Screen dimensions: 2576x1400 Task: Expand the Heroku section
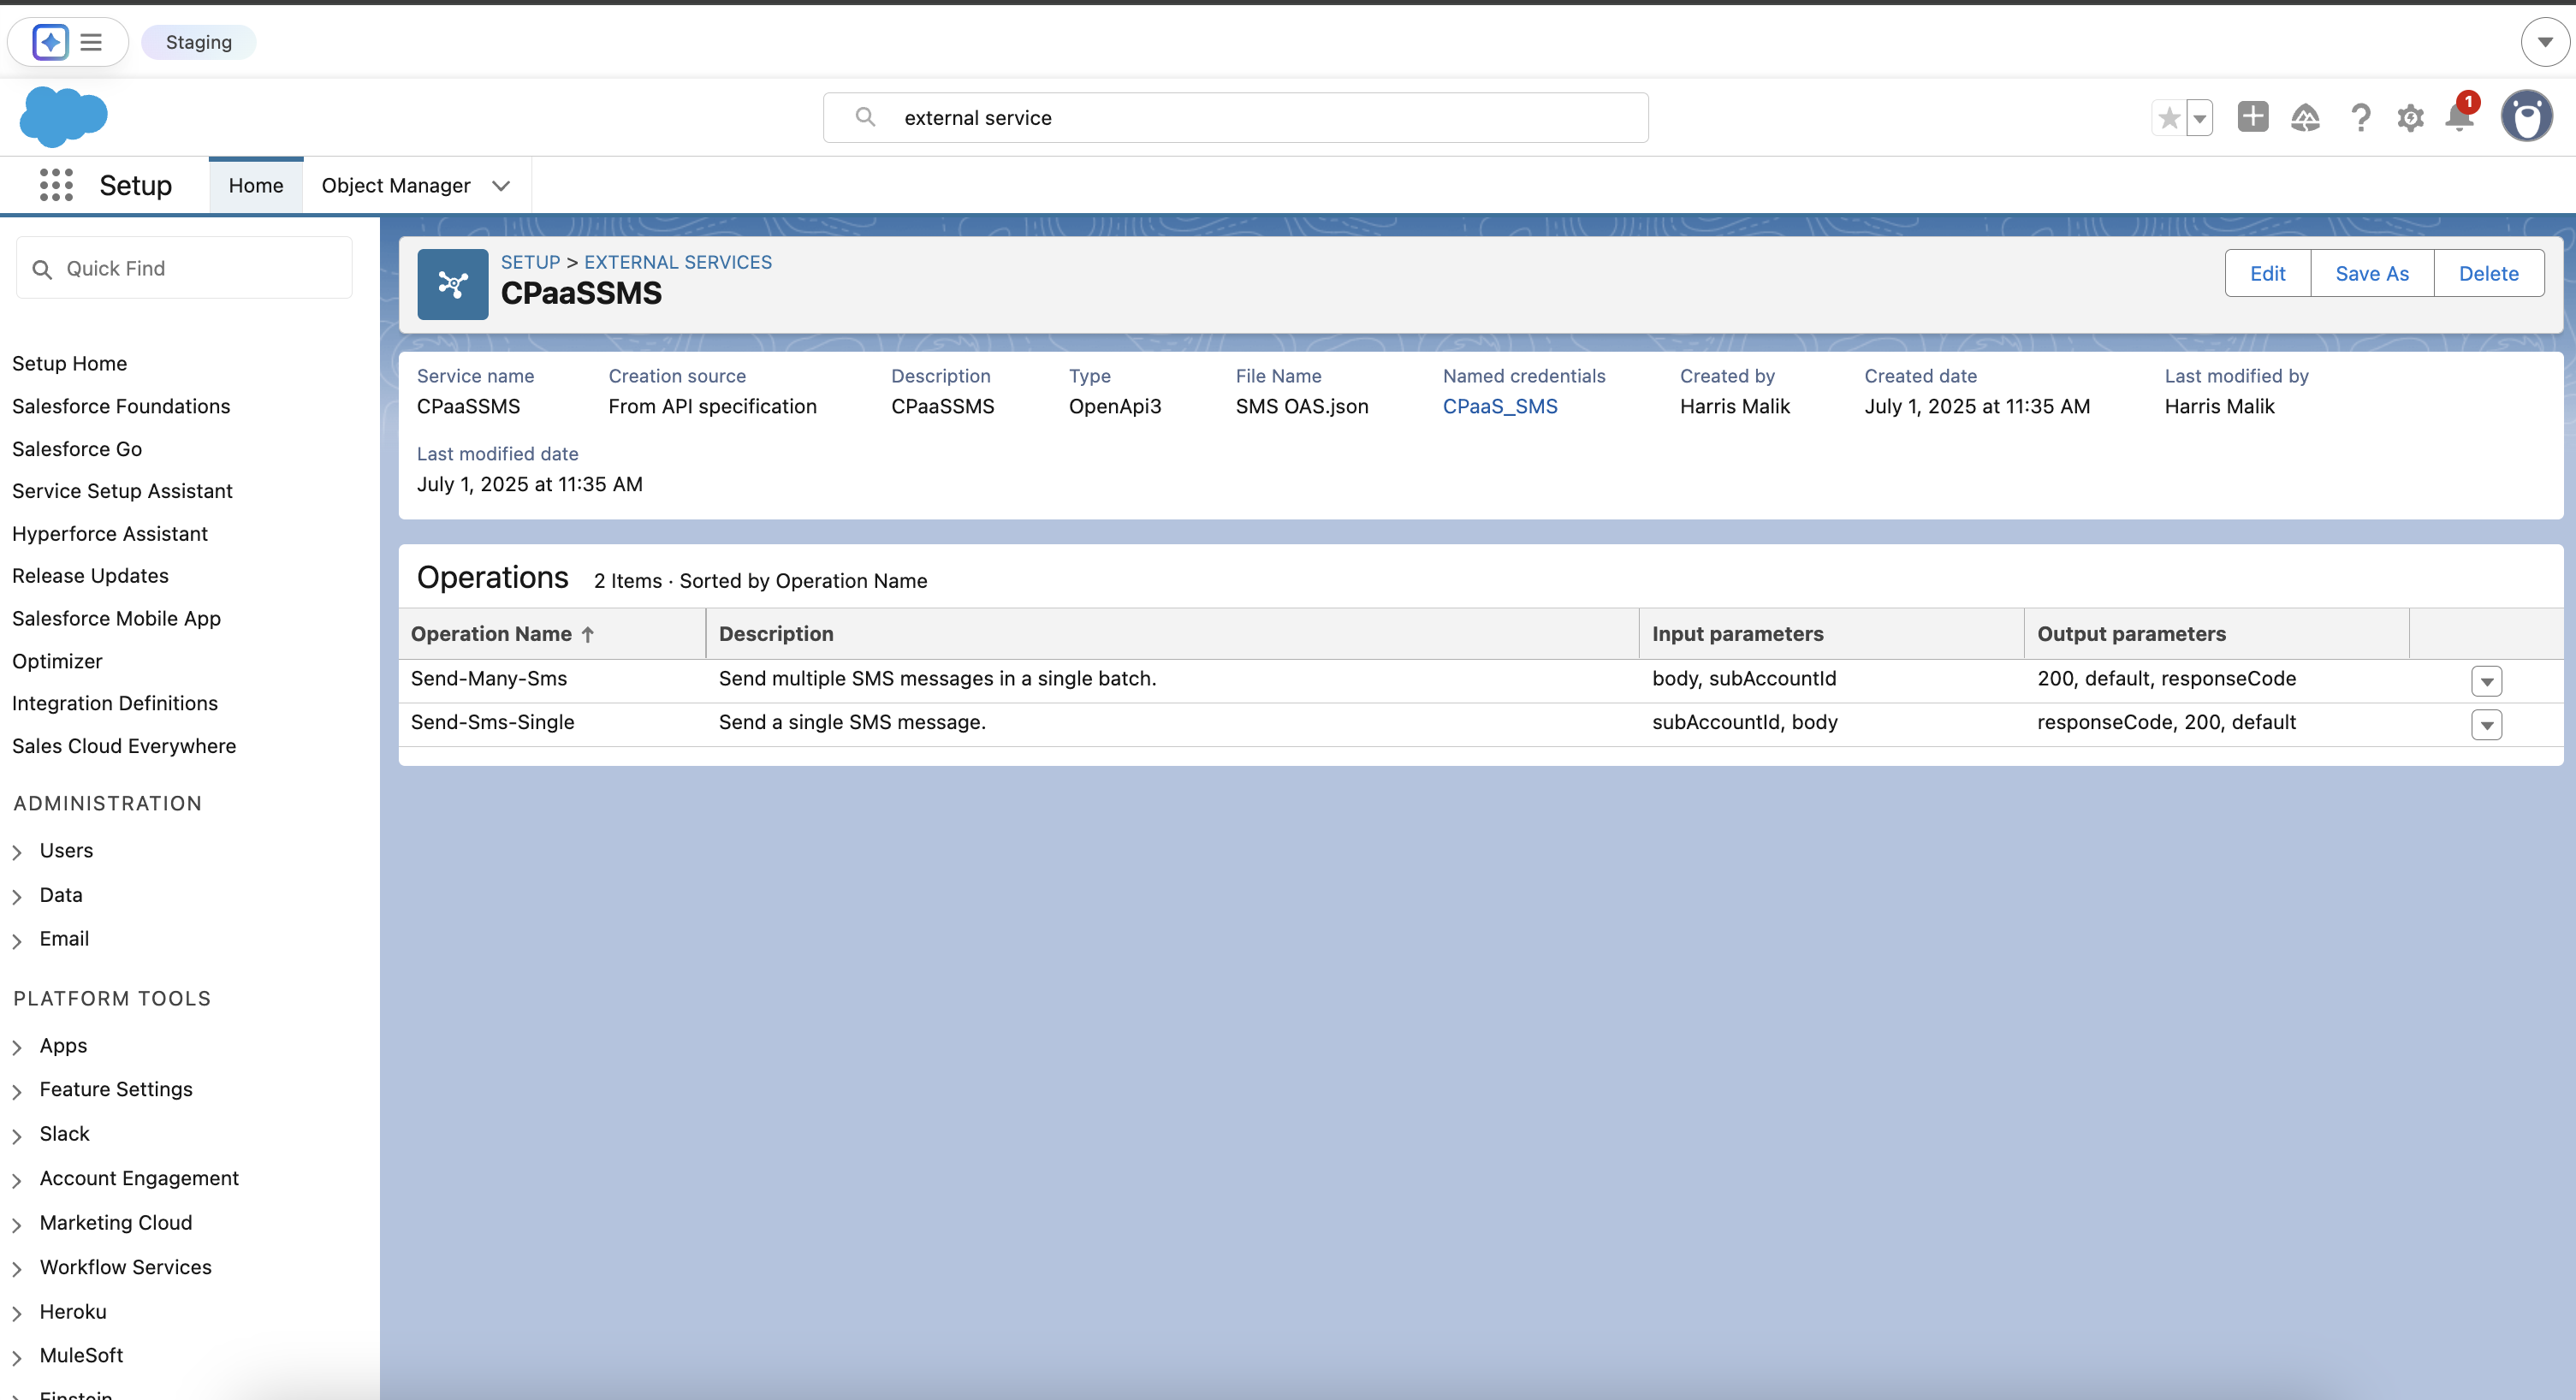(x=17, y=1313)
